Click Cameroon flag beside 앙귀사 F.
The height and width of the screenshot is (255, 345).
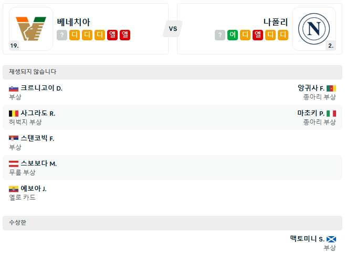click(x=331, y=88)
